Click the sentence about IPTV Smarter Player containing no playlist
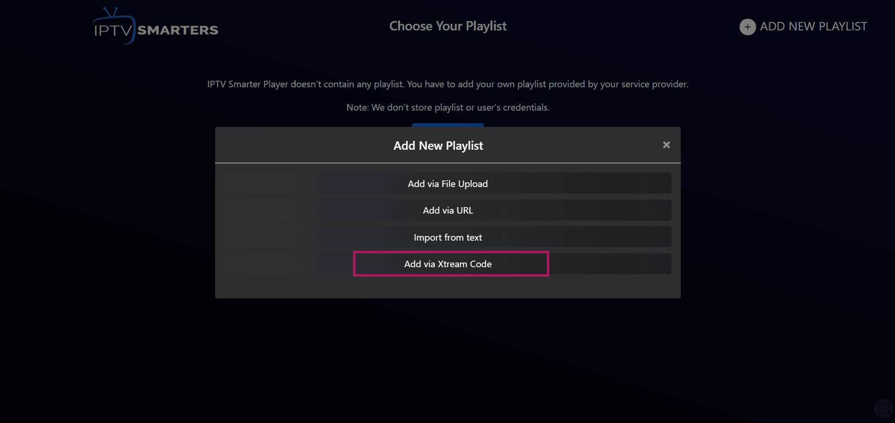The image size is (895, 423). click(x=305, y=84)
